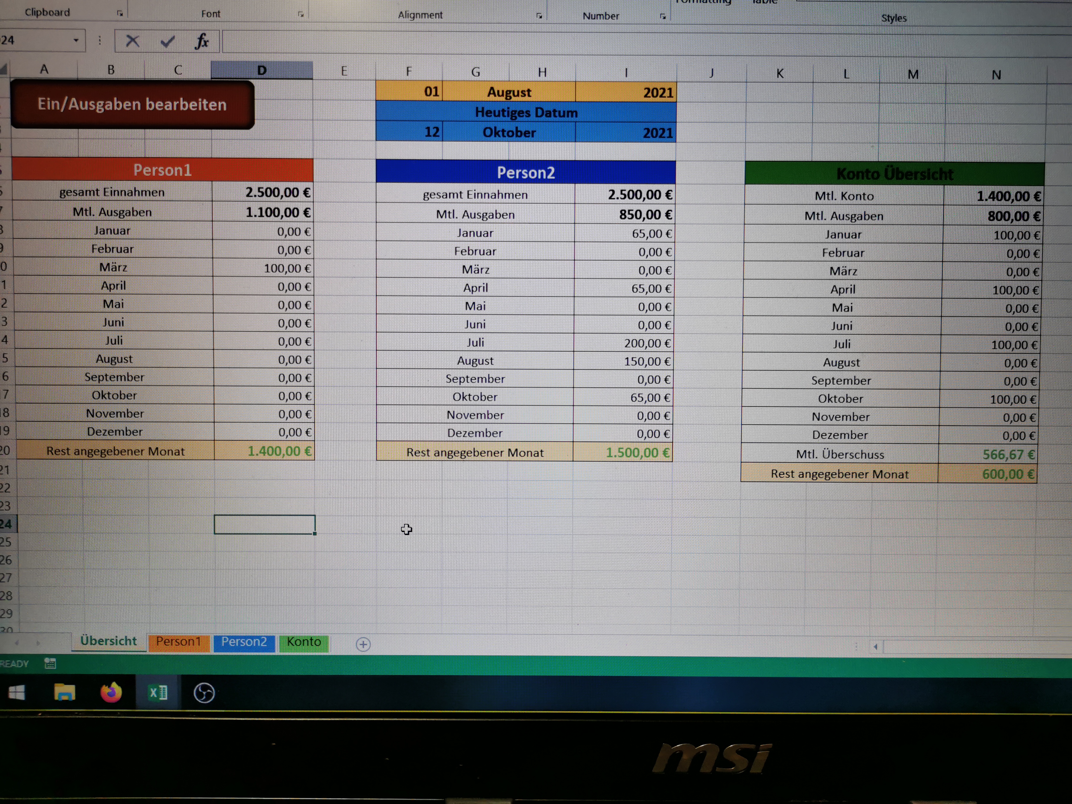
Task: Click the Ein/Ausgaben bearbeiten button
Action: tap(132, 105)
